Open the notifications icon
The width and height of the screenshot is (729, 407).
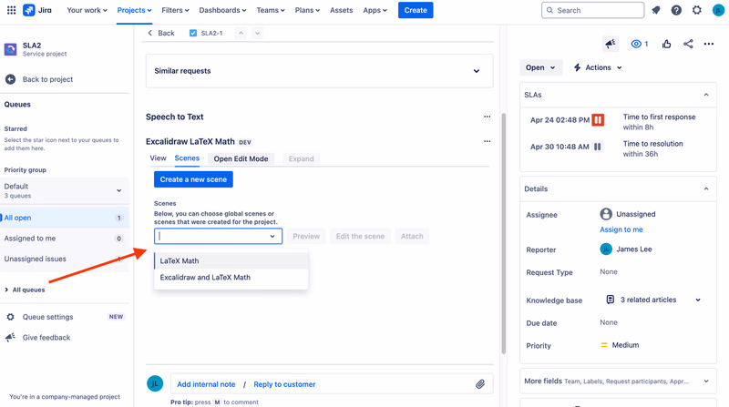pos(656,10)
